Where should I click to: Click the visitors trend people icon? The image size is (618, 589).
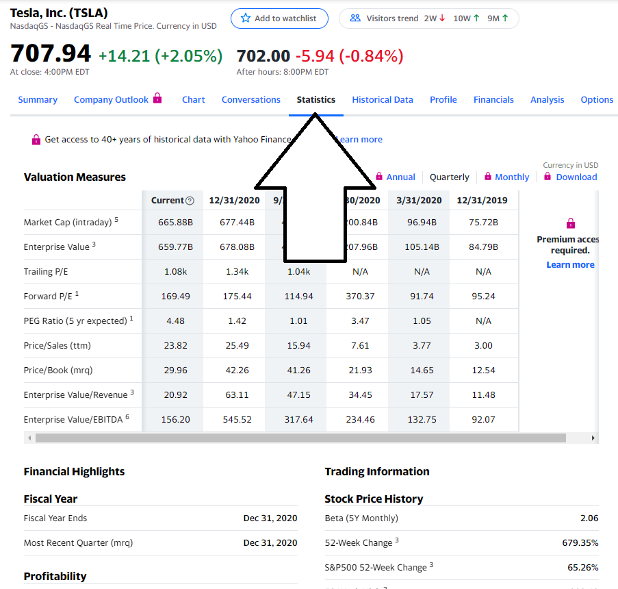(x=355, y=18)
